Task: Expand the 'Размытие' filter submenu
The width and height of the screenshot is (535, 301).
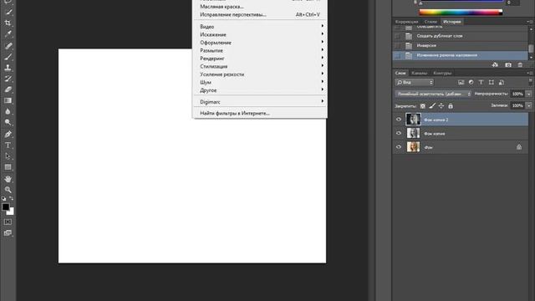Action: click(260, 50)
